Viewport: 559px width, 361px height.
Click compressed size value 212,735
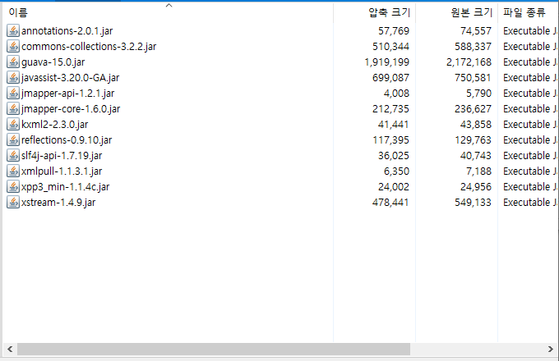[390, 109]
